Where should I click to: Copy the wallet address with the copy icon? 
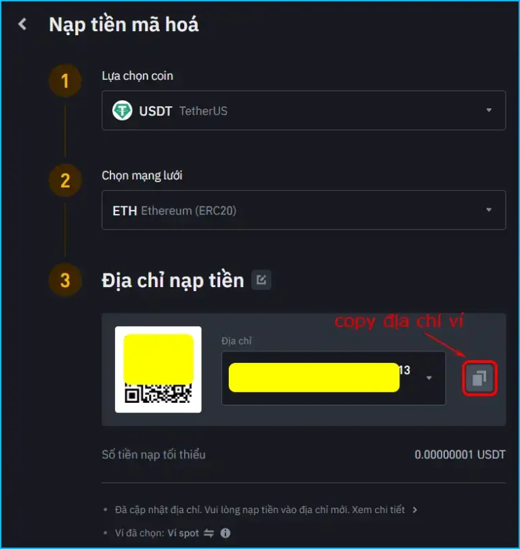(x=479, y=378)
